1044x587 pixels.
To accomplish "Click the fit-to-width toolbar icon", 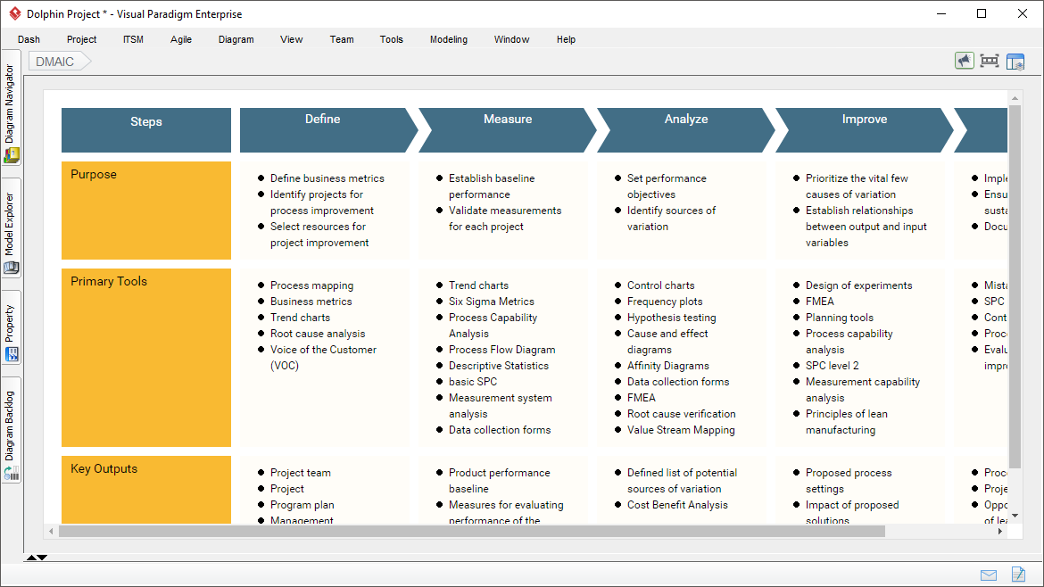I will [990, 62].
